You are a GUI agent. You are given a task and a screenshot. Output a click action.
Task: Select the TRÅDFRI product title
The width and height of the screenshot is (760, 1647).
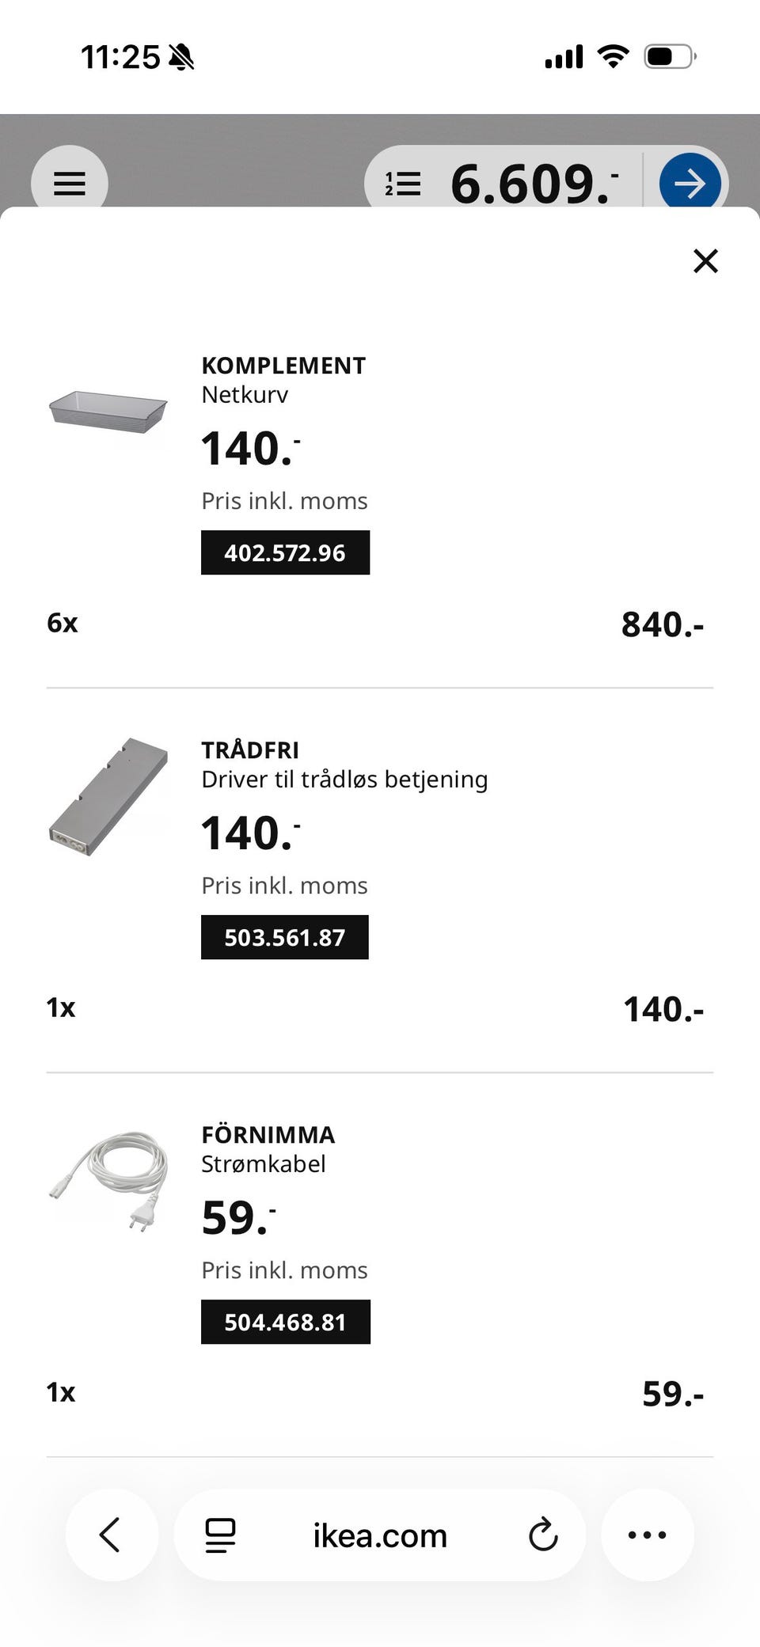pyautogui.click(x=250, y=749)
